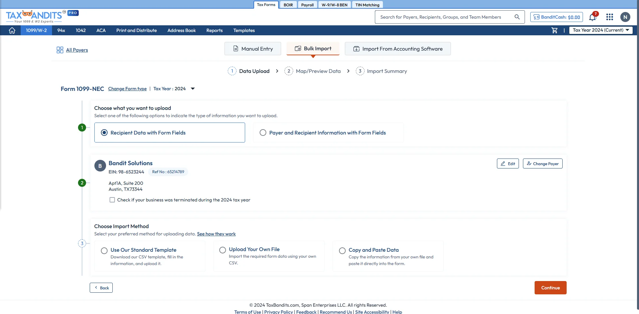Choose Upload Your Own File radio

222,250
